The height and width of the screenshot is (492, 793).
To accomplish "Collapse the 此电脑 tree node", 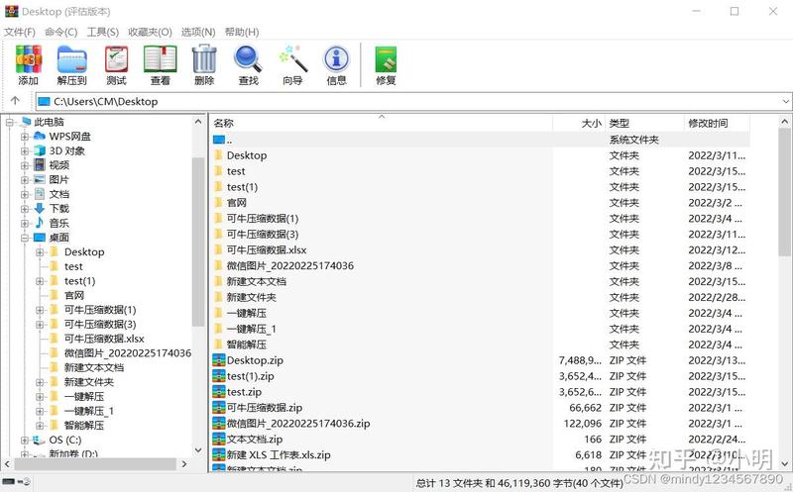I will [x=10, y=122].
